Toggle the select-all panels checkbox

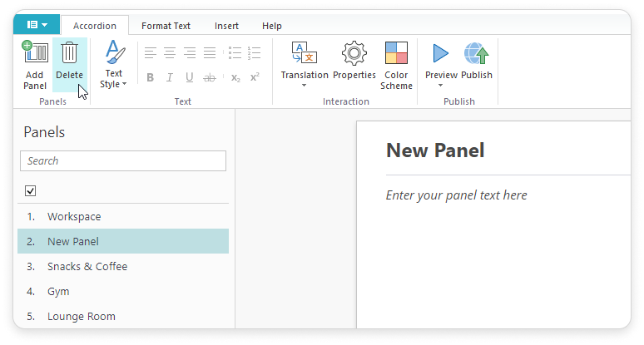click(x=31, y=190)
